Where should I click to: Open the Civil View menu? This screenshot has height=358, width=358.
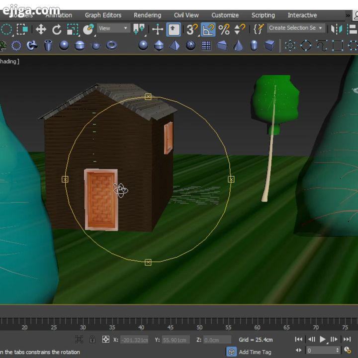coord(186,15)
